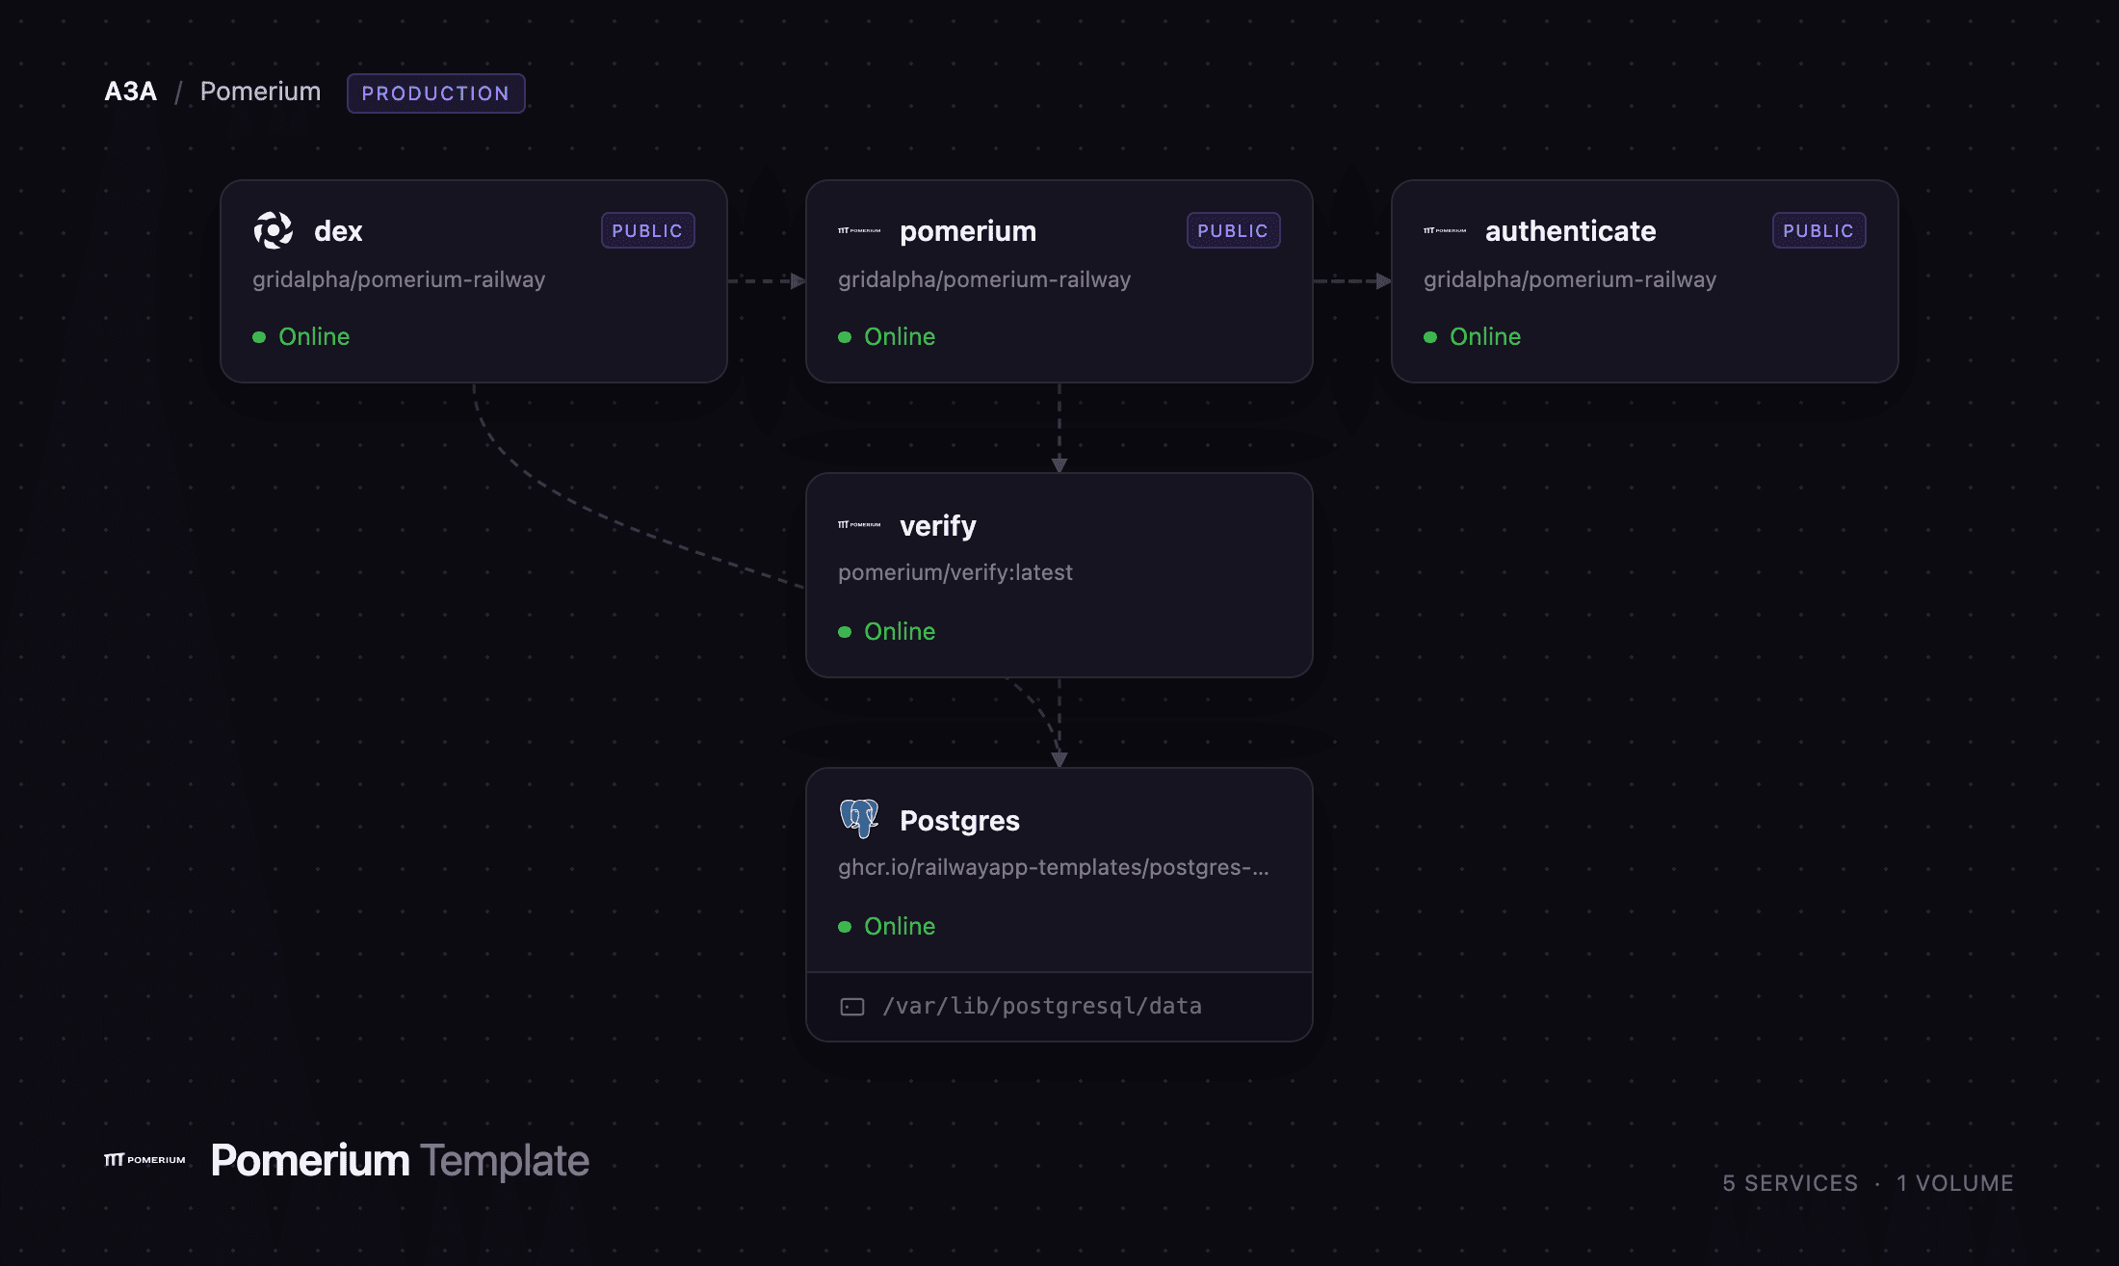The height and width of the screenshot is (1266, 2119).
Task: Click the Pomerium logo beside Pomerium Template
Action: click(x=144, y=1160)
